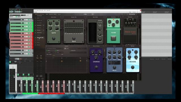Click the wah pedal treadle
181x102 pixels.
92,33
